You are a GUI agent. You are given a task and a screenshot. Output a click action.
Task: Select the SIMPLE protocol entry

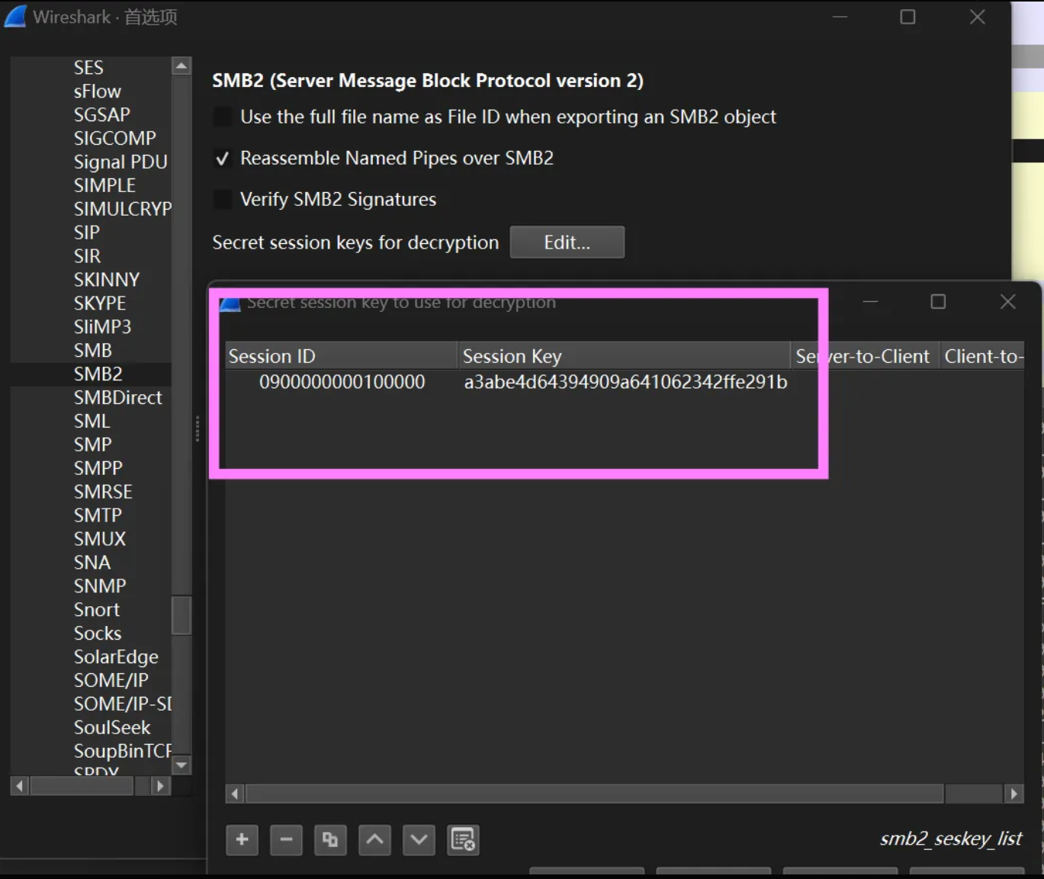click(x=104, y=185)
